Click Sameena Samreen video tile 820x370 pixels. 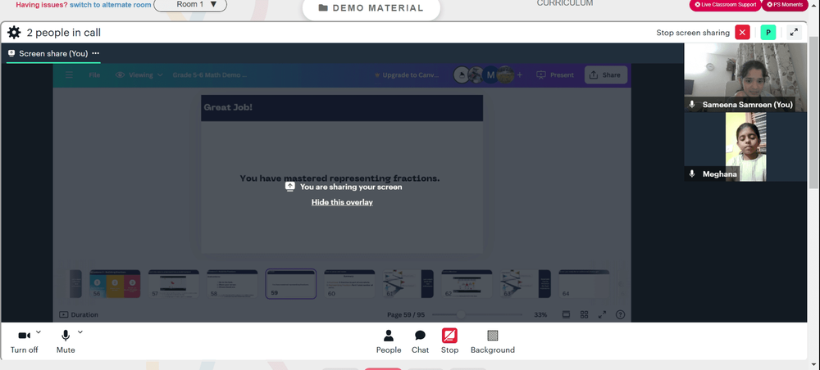click(745, 77)
